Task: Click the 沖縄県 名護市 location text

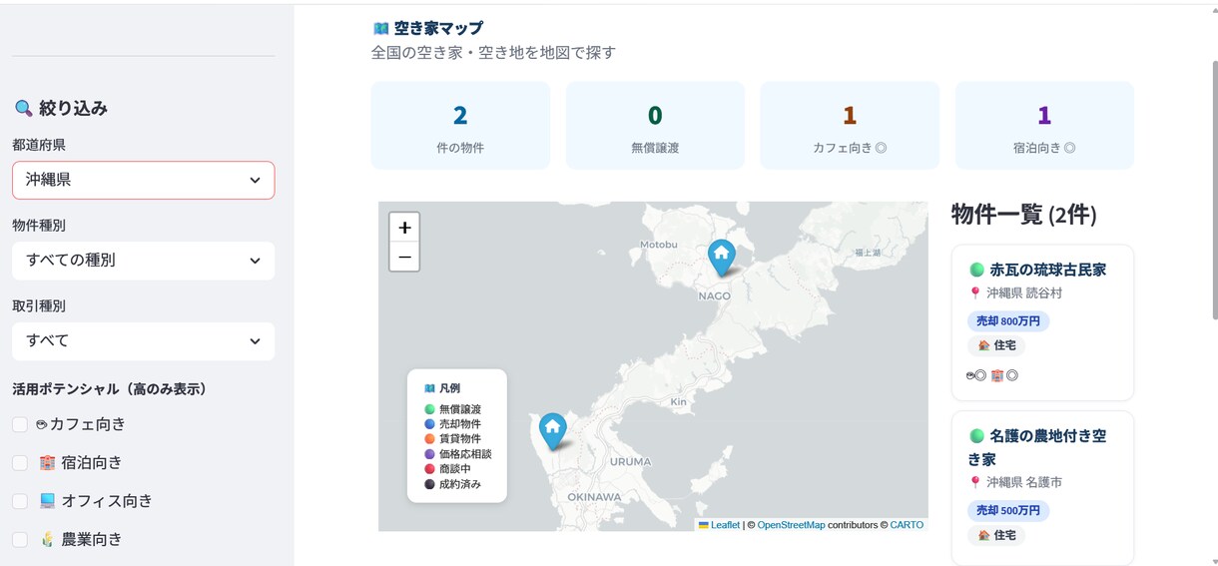Action: [x=1024, y=482]
